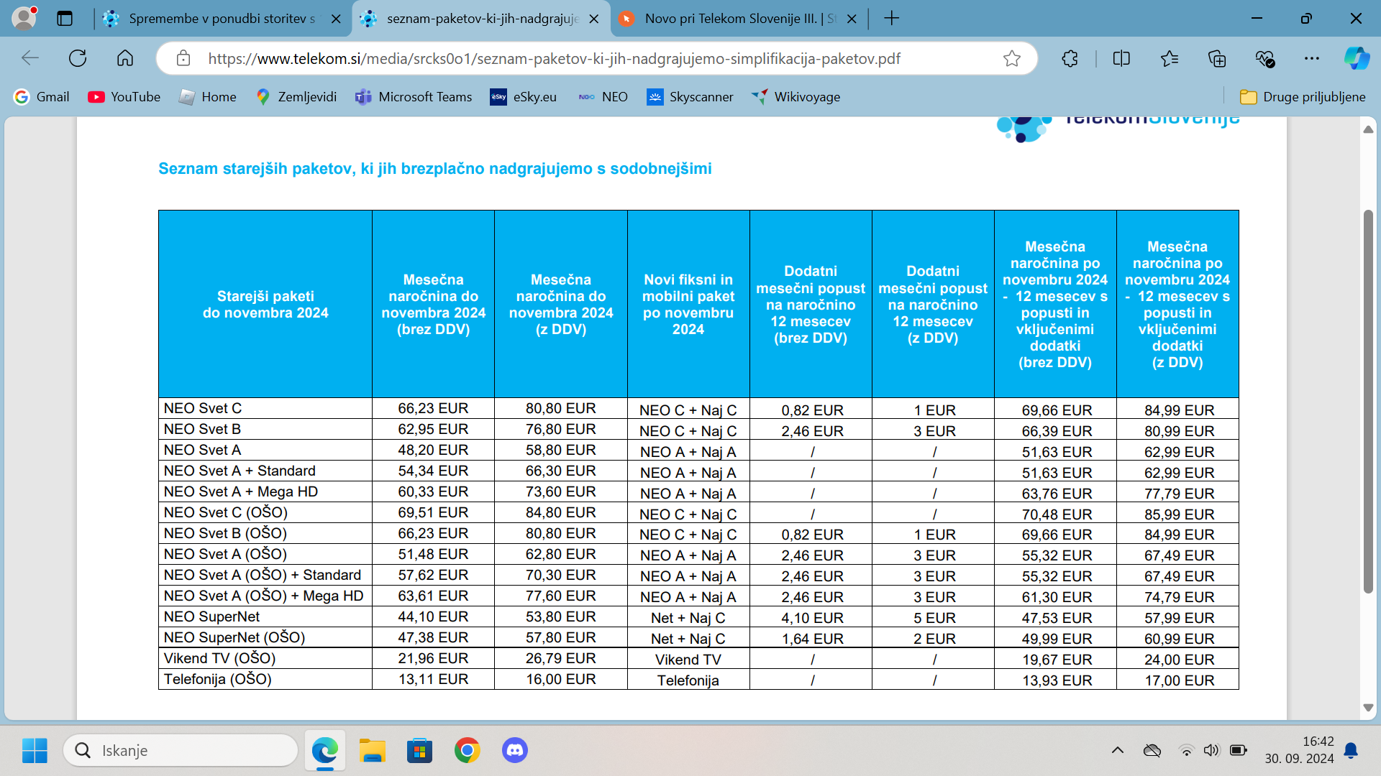Launch Google Chrome from taskbar
1381x776 pixels.
[468, 751]
